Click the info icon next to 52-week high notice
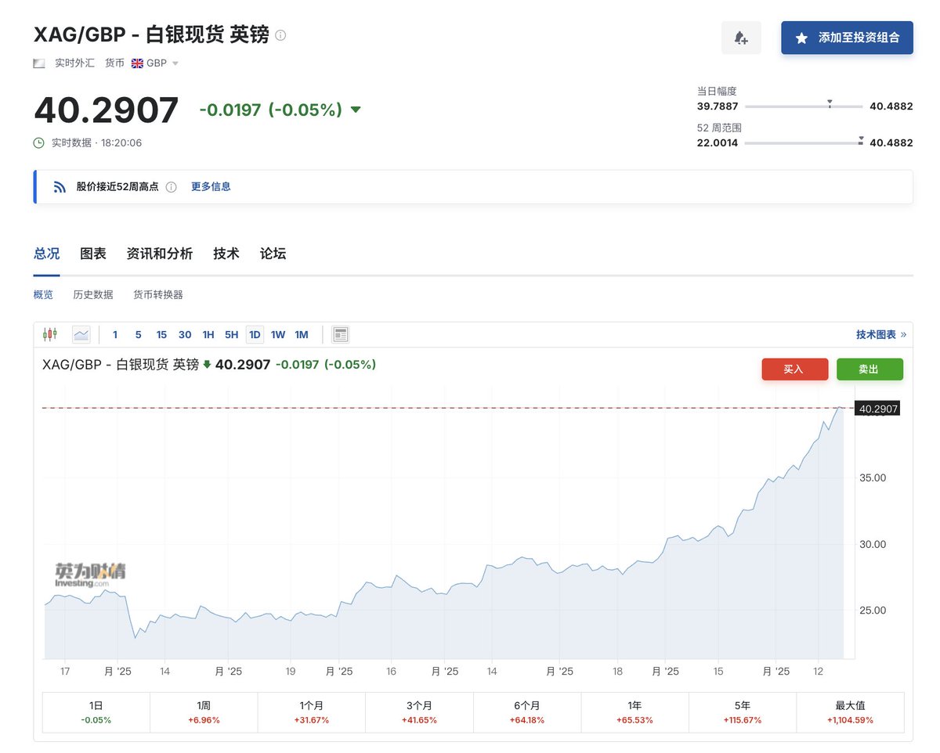The image size is (940, 753). pos(172,187)
